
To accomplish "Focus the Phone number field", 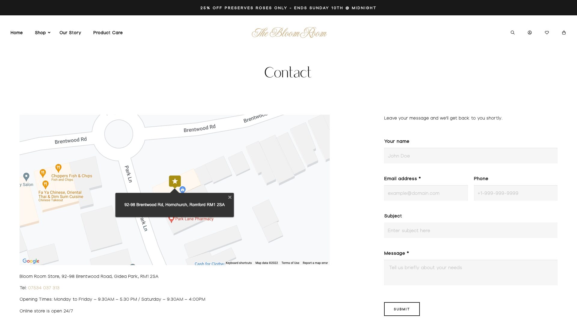I will coord(516,193).
